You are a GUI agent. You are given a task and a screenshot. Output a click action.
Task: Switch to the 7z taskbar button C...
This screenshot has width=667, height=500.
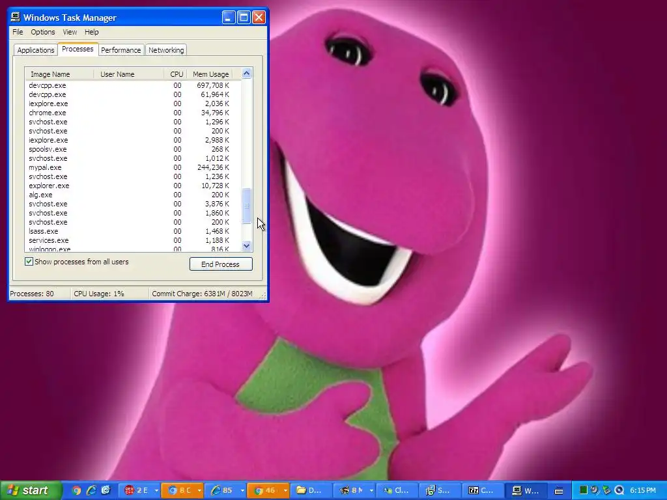[x=483, y=490]
